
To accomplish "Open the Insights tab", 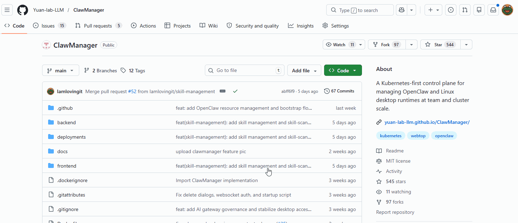I will (x=300, y=25).
